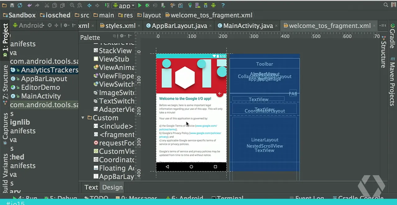Click the Make Project build icon
This screenshot has height=205, width=397.
[x=107, y=5]
